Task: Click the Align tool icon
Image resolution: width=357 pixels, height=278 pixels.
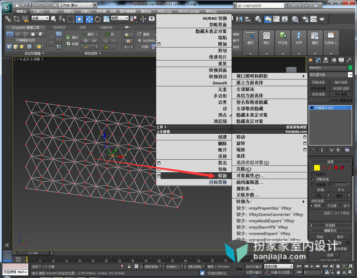Action: (x=248, y=19)
